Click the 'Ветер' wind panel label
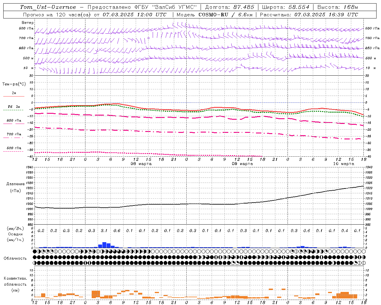Viewport: 381px width, 305px height. [28, 23]
